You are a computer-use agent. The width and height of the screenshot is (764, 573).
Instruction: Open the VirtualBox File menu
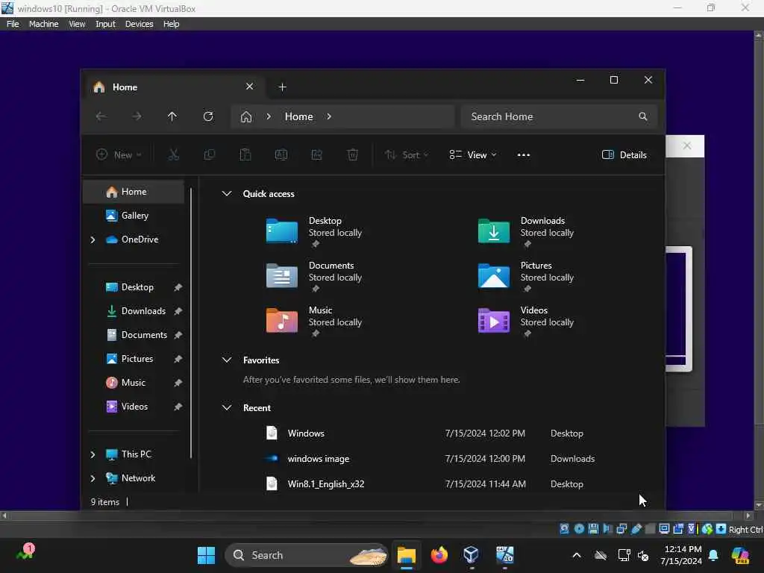pyautogui.click(x=13, y=24)
